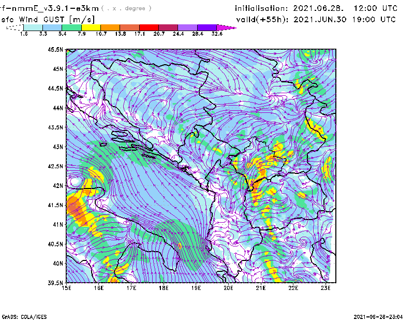Click the longitude label 23E
The image size is (414, 320).
pyautogui.click(x=326, y=288)
